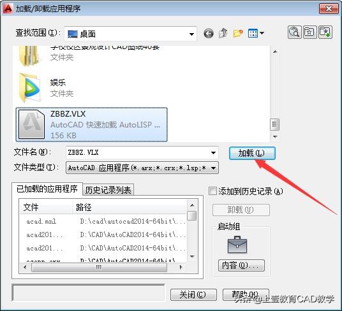Add current folder to favorites
The image size is (342, 311).
point(325,33)
